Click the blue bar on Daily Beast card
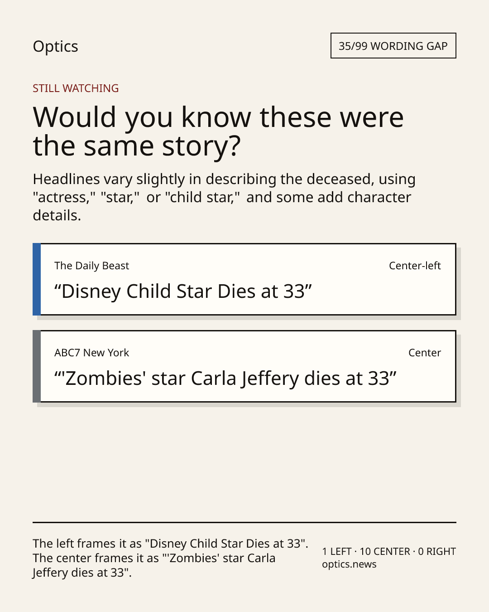This screenshot has width=489, height=612. [37, 279]
